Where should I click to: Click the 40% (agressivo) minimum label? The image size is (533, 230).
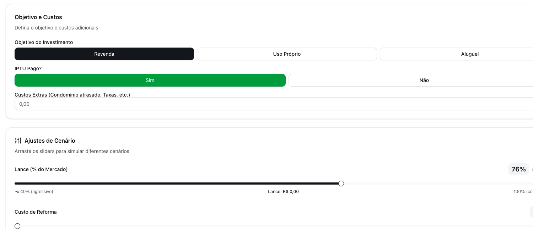coord(37,192)
